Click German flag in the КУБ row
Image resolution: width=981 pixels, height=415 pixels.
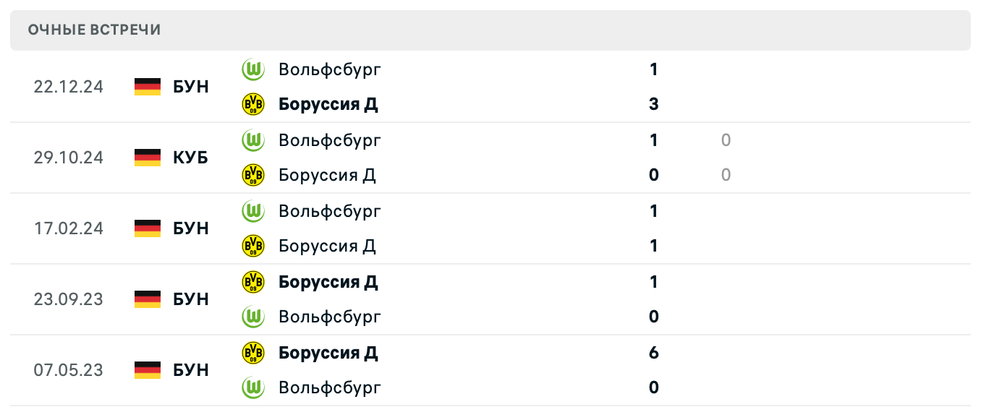pos(148,158)
